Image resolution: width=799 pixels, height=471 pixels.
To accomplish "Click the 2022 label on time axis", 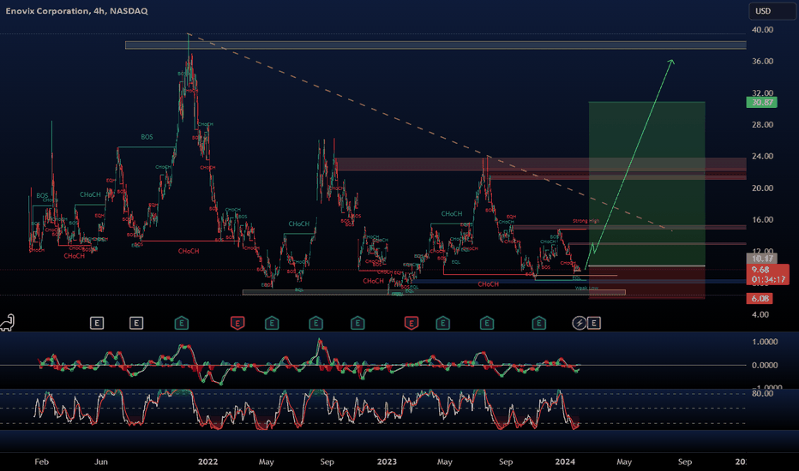I will (208, 462).
